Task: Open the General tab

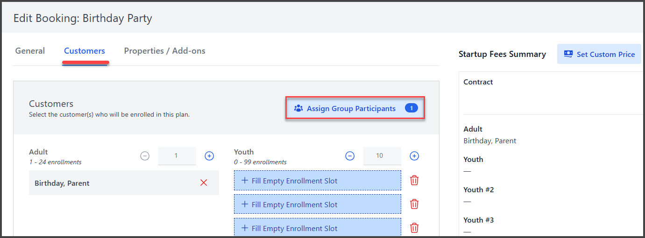Action: (x=30, y=51)
